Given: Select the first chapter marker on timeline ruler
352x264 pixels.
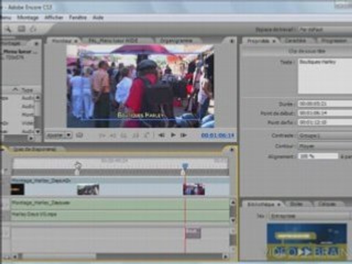Looking at the screenshot, I should point(77,172).
